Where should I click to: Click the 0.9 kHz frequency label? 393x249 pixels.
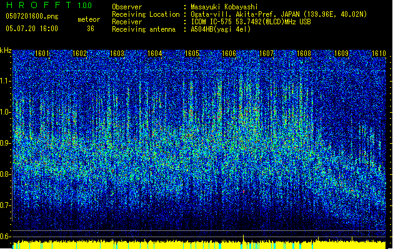point(6,143)
